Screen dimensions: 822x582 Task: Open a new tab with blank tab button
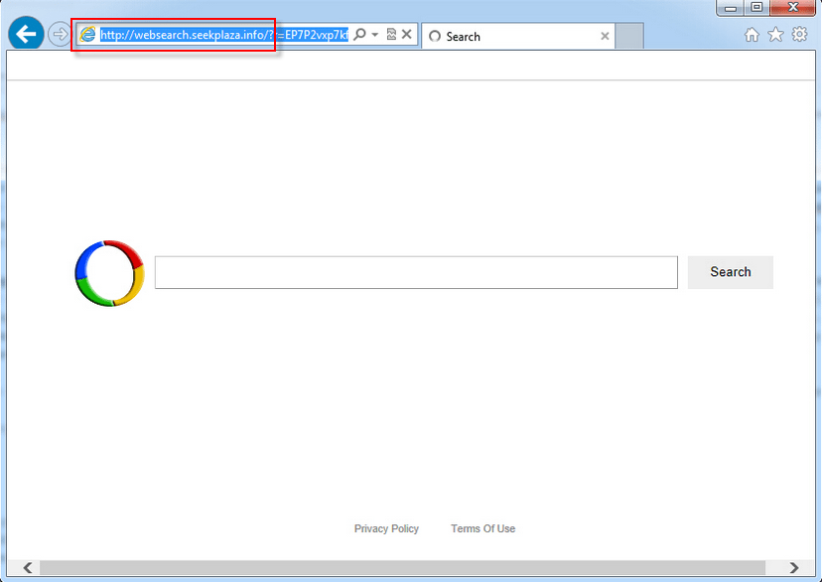(x=629, y=36)
